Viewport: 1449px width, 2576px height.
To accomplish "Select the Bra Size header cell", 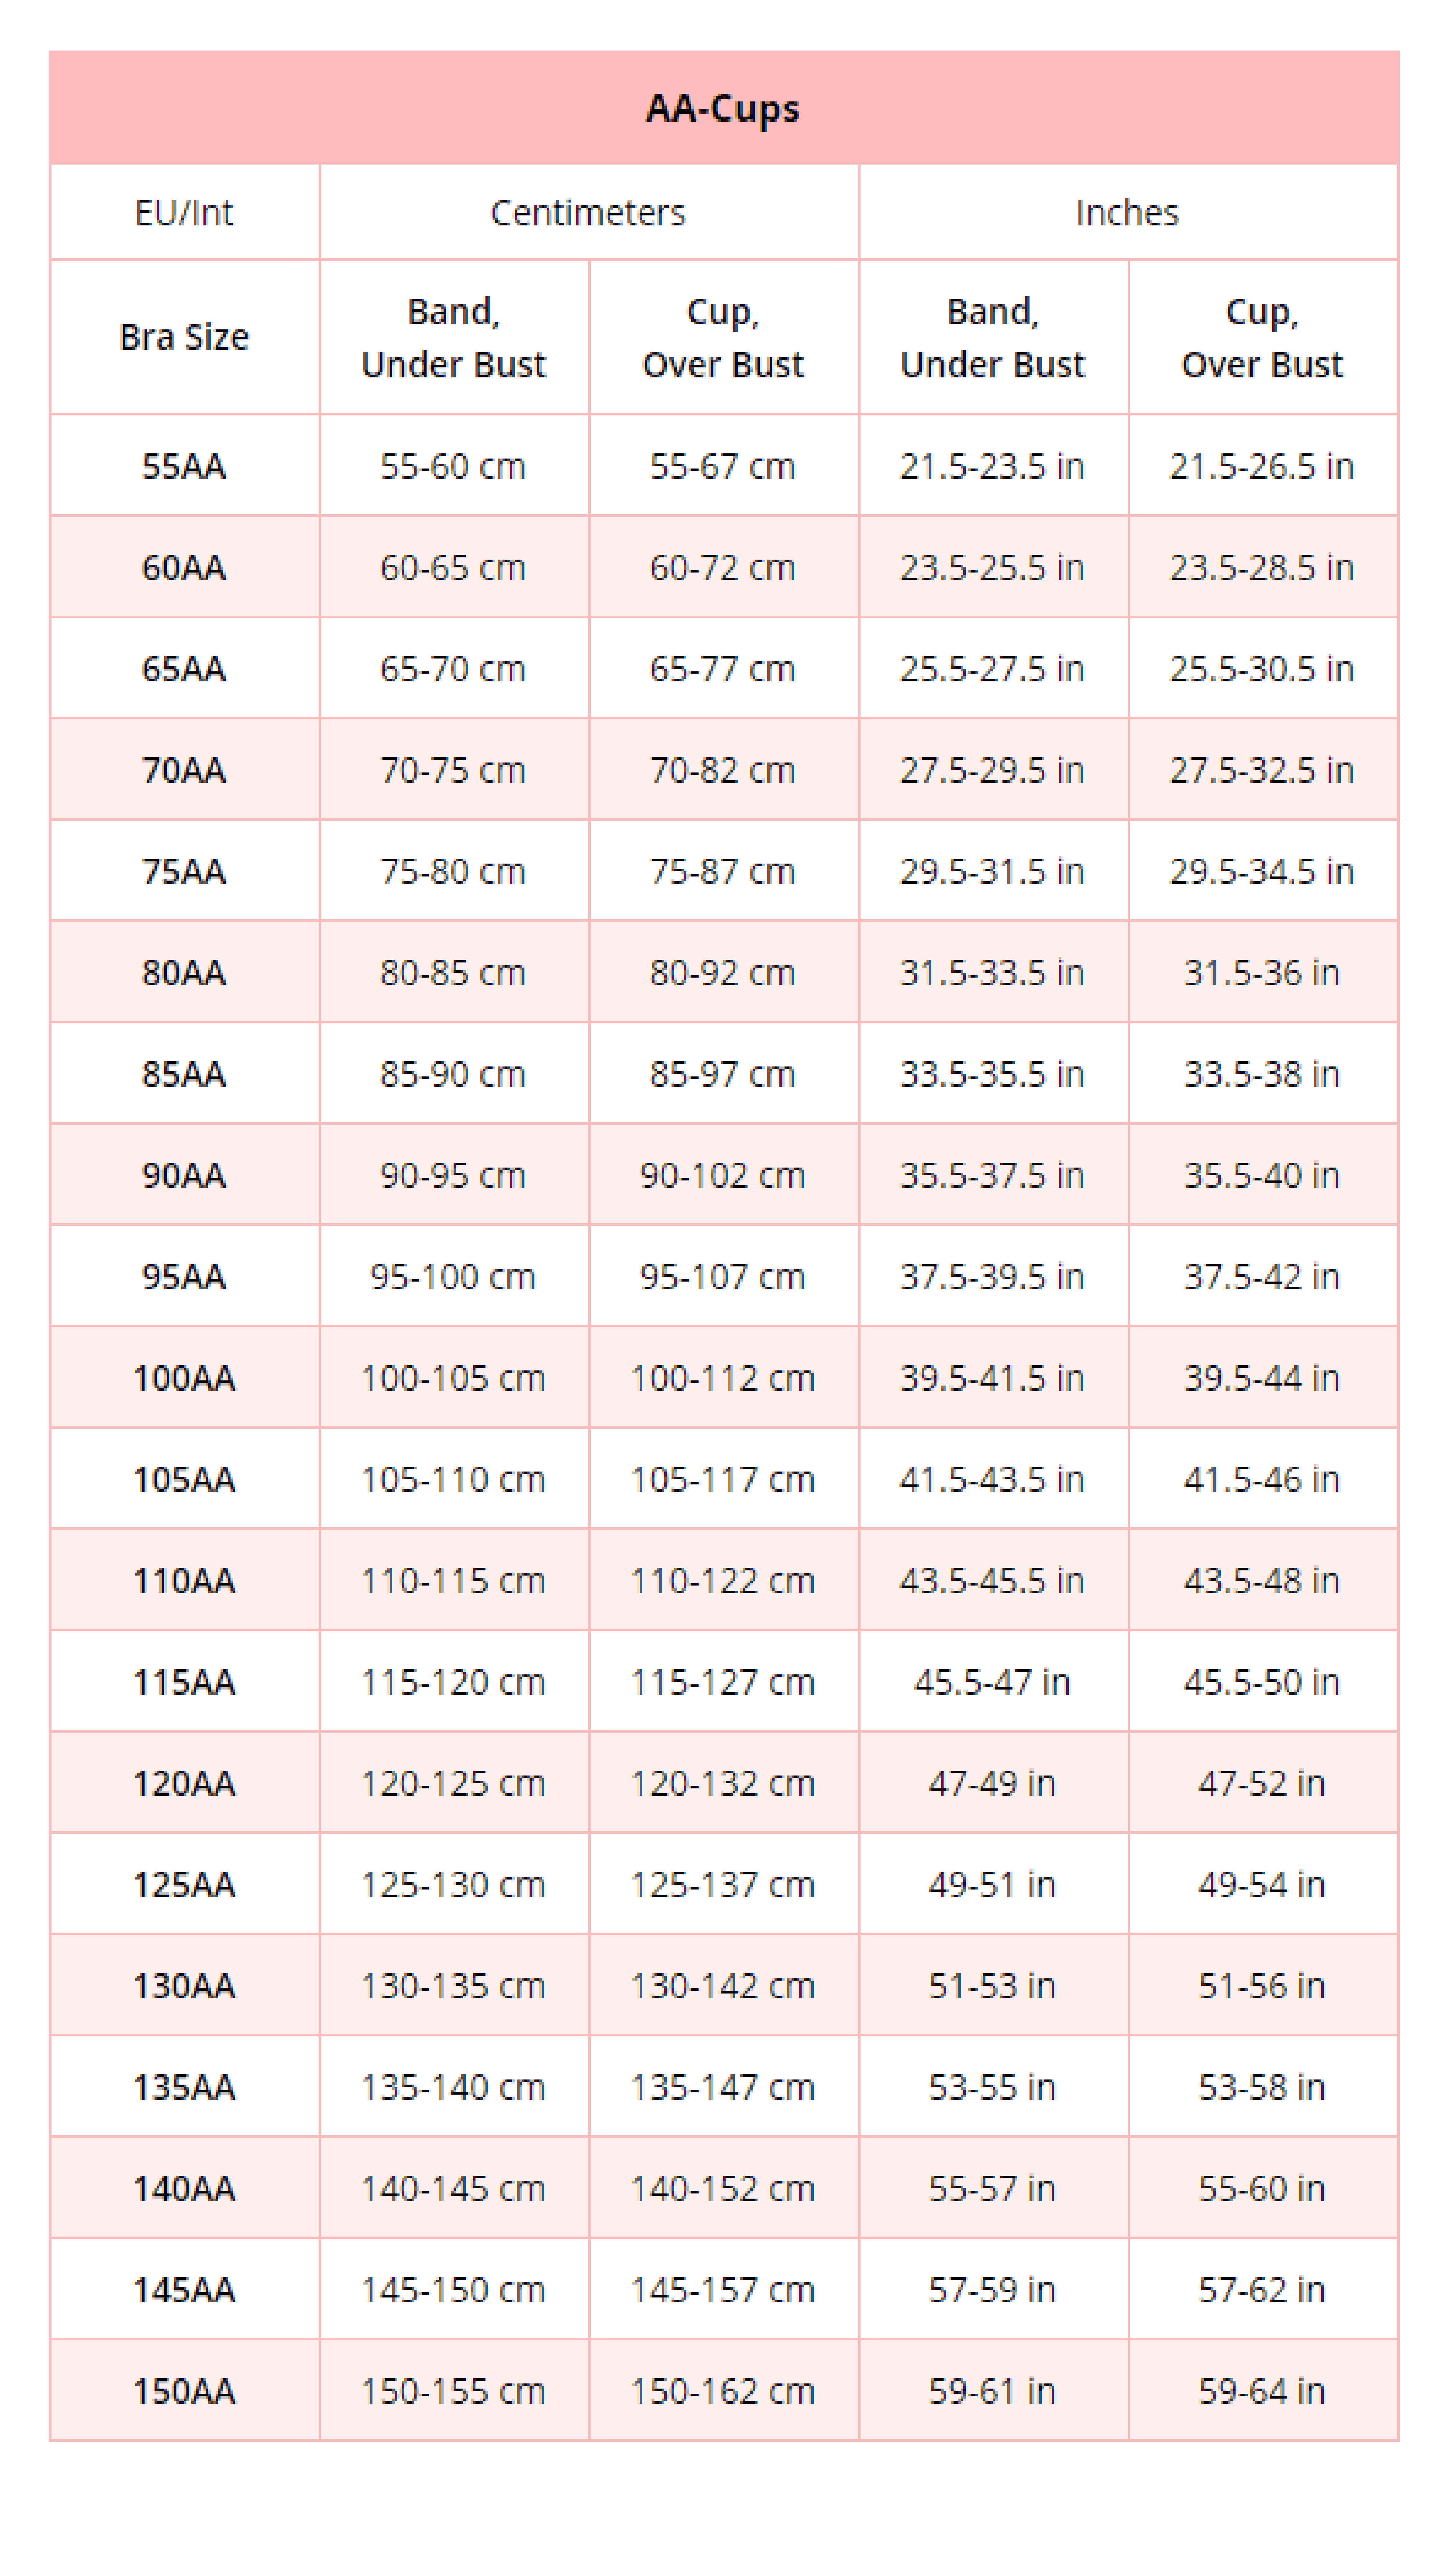I will (x=184, y=337).
